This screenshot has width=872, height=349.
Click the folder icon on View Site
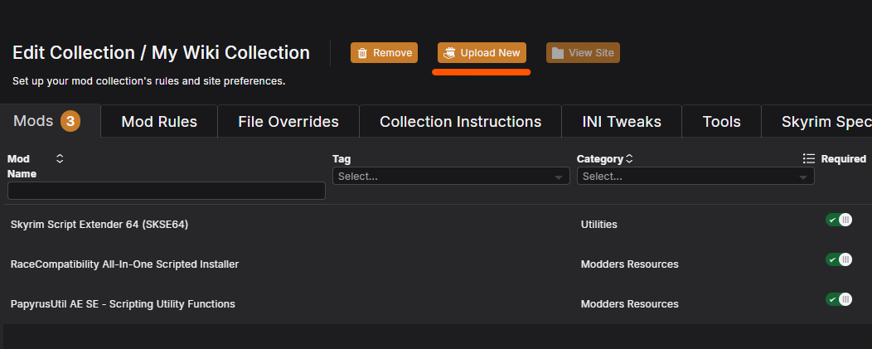[x=558, y=53]
